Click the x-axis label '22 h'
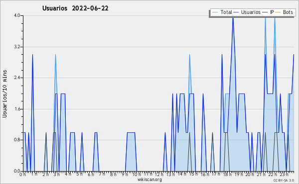 point(273,174)
